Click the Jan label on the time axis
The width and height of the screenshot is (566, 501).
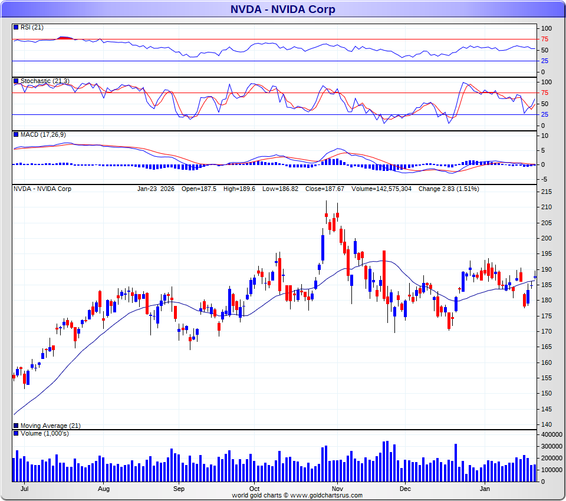tap(485, 489)
